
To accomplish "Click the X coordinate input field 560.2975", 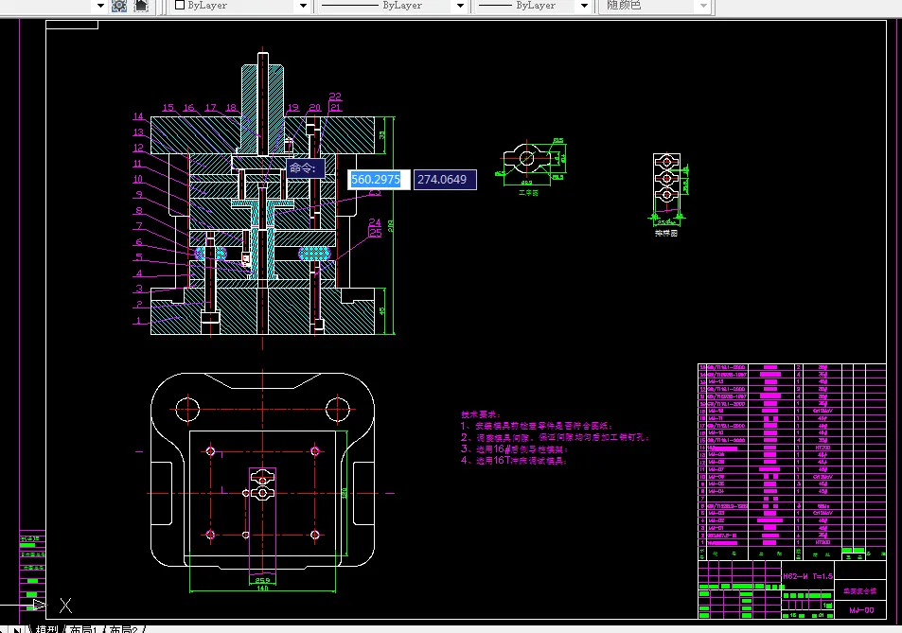I will [x=378, y=179].
